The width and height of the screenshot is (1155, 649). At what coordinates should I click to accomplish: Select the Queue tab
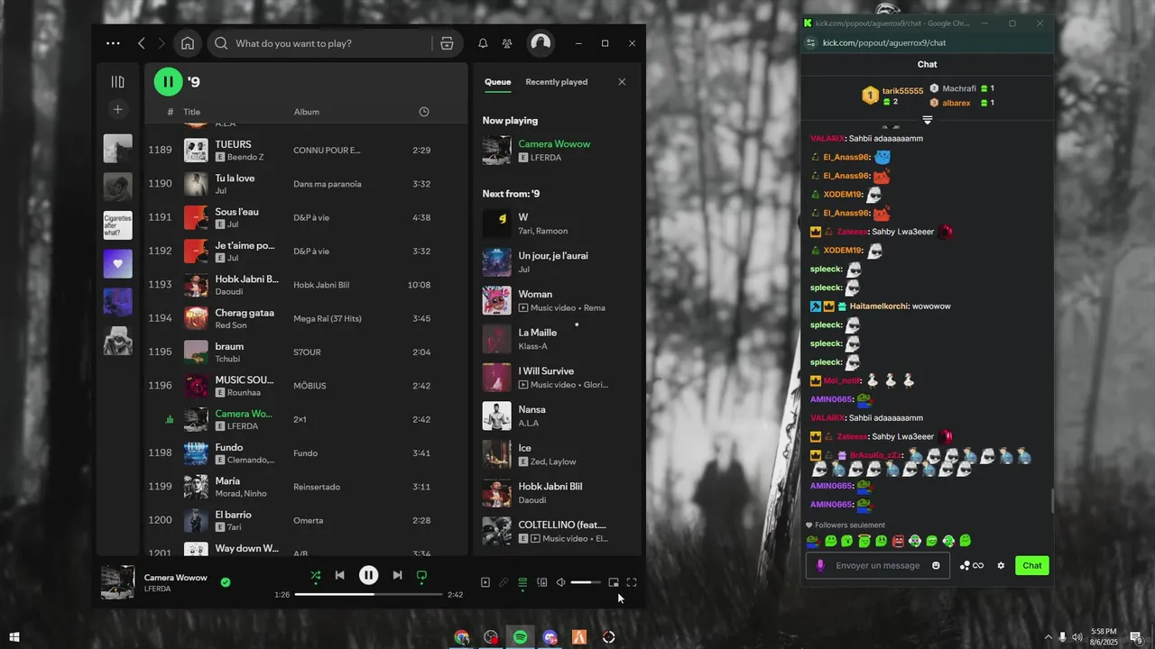click(x=497, y=82)
